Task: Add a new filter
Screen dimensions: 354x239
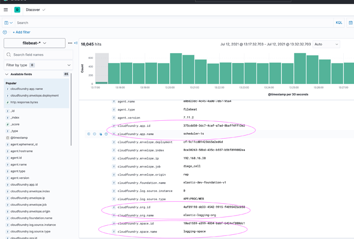Action: tap(22, 32)
